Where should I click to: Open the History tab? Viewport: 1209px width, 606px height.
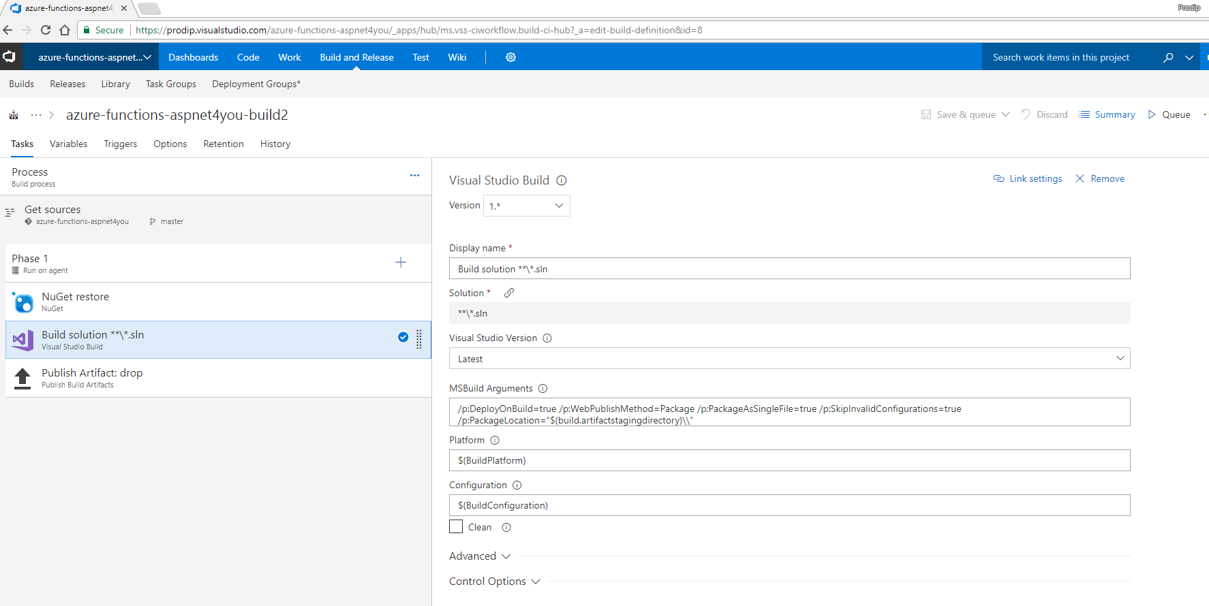(275, 144)
